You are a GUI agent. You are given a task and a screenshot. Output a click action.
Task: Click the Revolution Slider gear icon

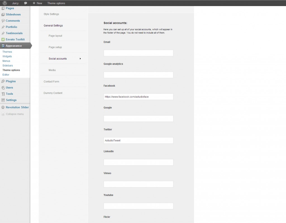point(3,107)
